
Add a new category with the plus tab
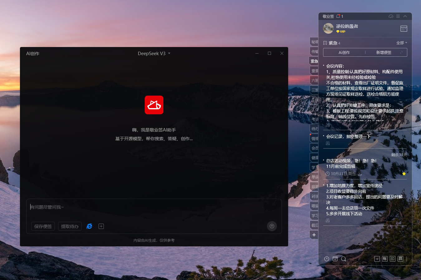[314, 235]
